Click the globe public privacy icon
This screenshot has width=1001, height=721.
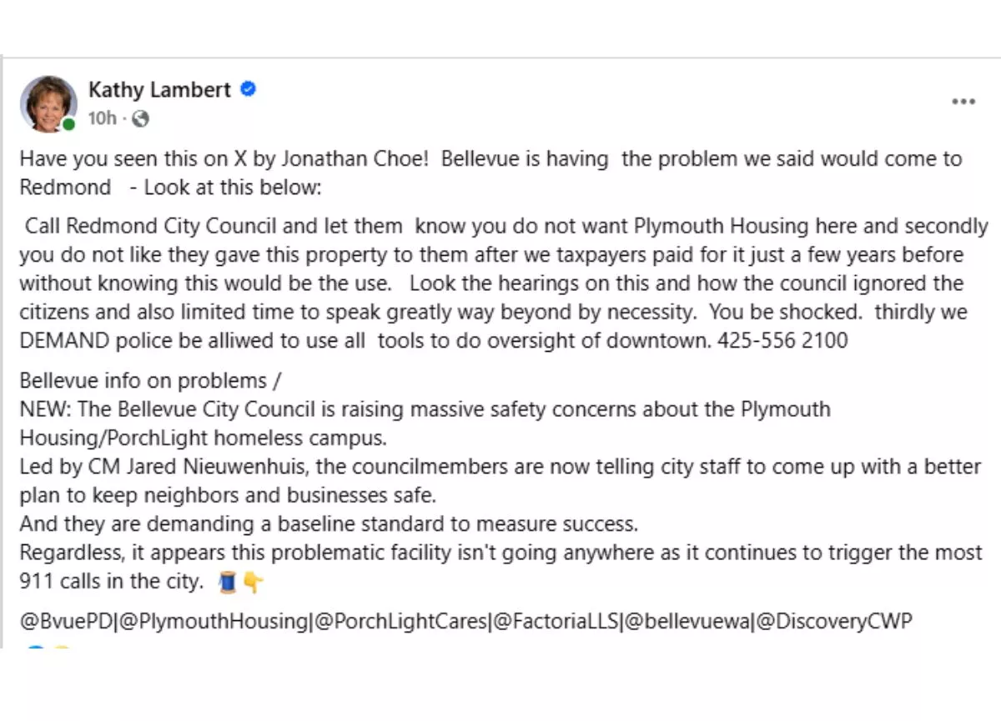point(140,119)
